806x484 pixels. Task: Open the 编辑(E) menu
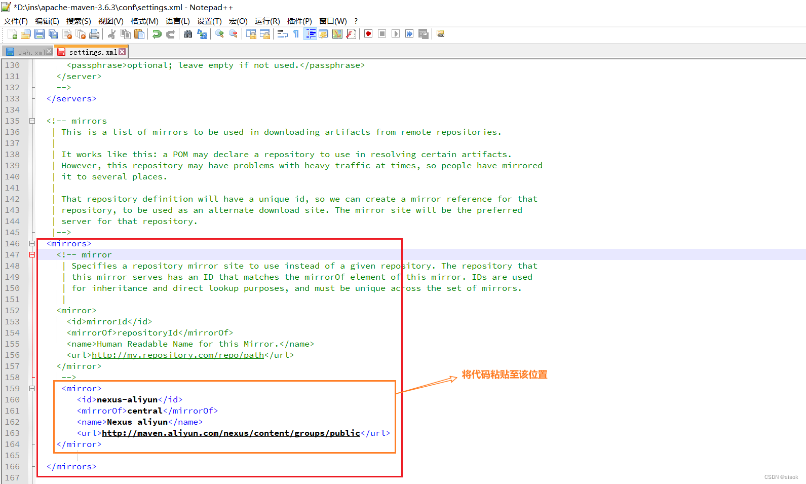pyautogui.click(x=47, y=21)
